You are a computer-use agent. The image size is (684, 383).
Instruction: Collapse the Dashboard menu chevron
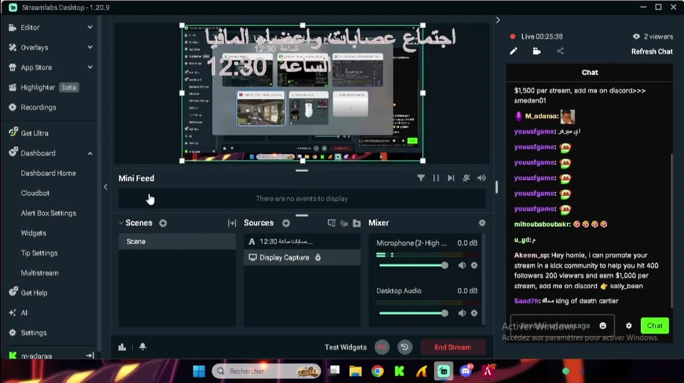point(90,153)
